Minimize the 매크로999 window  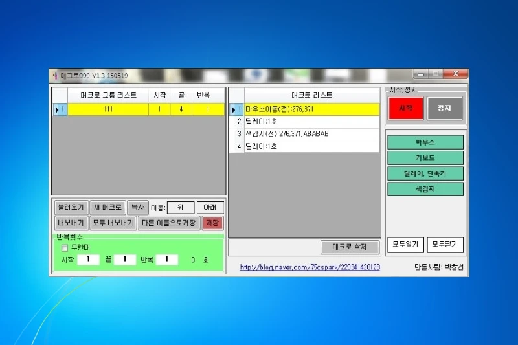click(420, 74)
